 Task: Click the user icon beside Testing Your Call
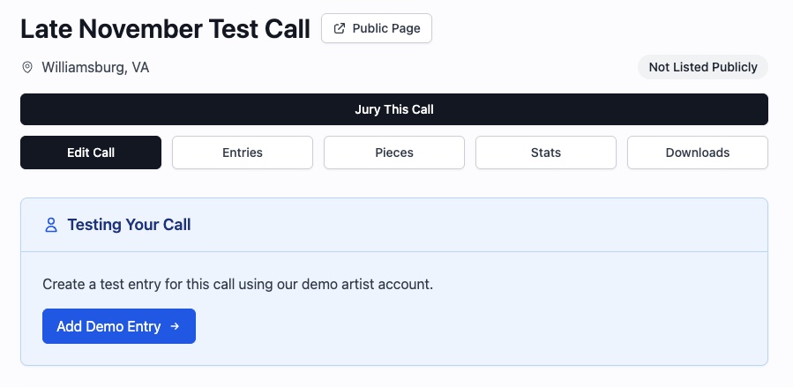coord(51,225)
